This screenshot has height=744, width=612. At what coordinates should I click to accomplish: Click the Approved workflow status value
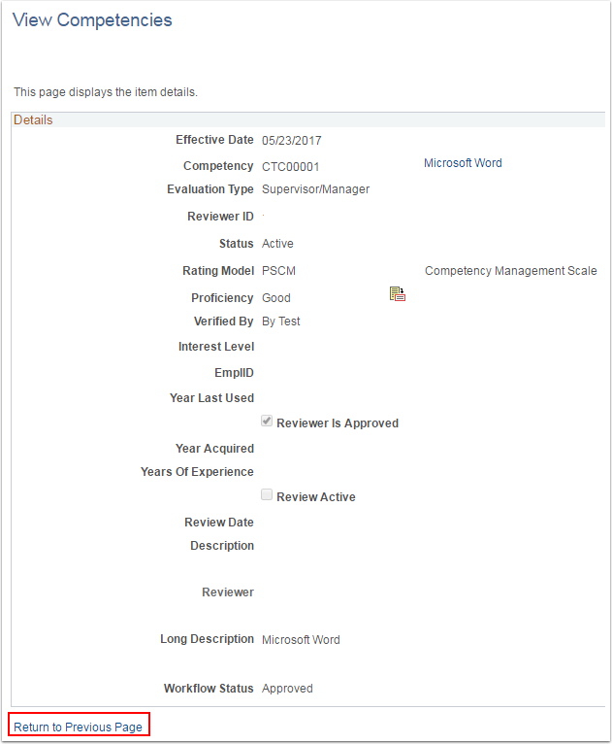pyautogui.click(x=287, y=688)
